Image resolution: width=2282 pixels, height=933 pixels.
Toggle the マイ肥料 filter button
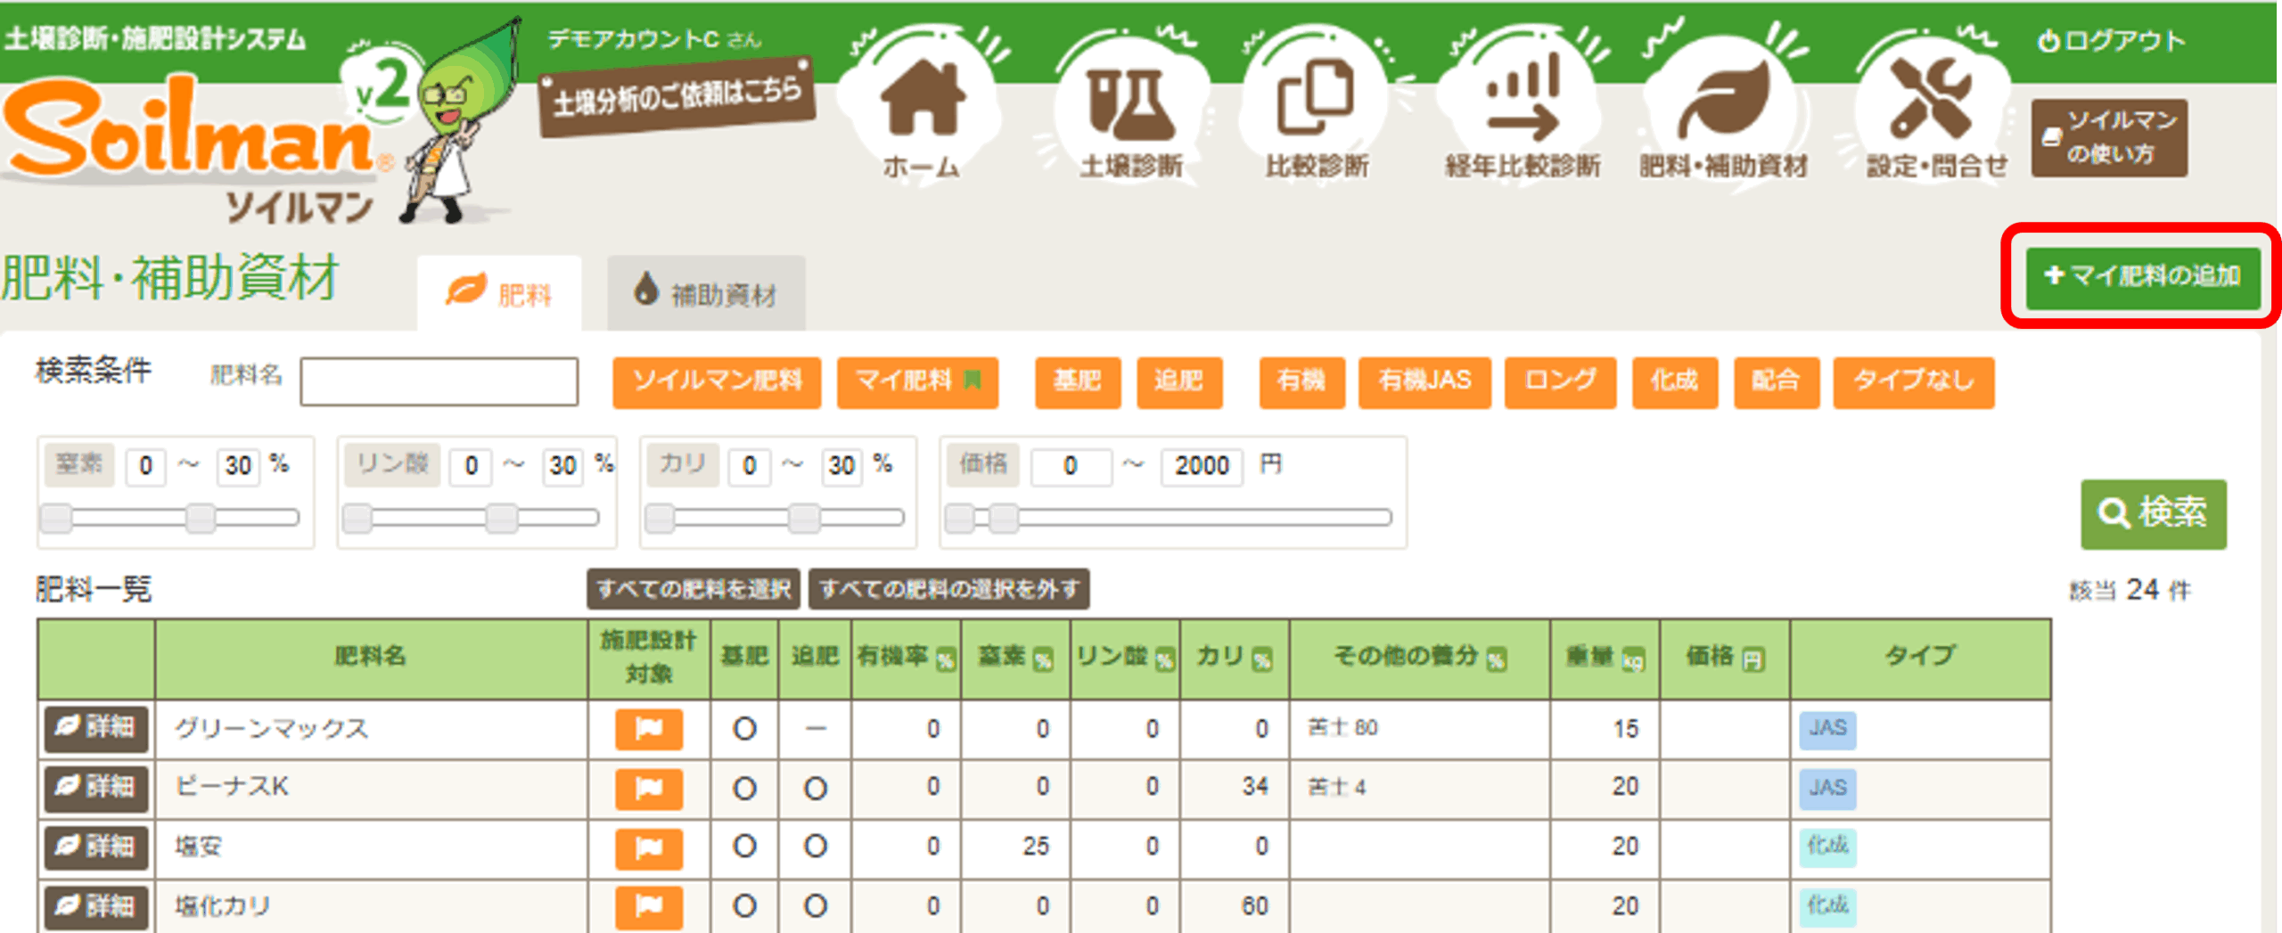[916, 382]
